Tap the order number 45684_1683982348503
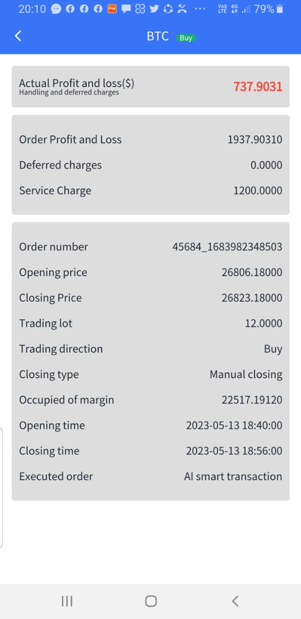The image size is (301, 619). coord(227,247)
